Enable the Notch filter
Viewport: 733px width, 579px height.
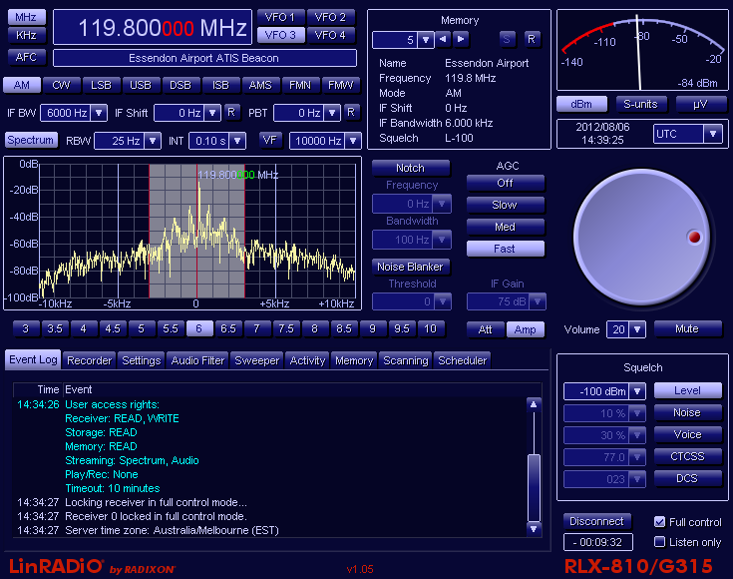(x=411, y=168)
